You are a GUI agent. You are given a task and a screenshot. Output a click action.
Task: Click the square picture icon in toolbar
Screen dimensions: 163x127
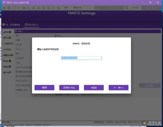tap(49, 8)
